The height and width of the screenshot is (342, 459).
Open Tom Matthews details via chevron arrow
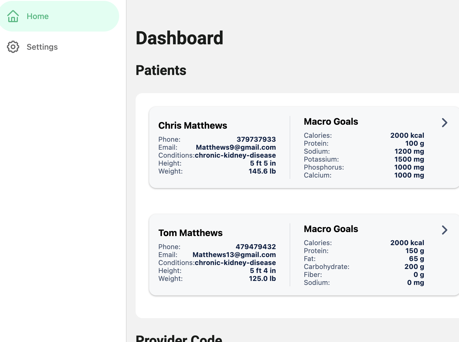445,230
